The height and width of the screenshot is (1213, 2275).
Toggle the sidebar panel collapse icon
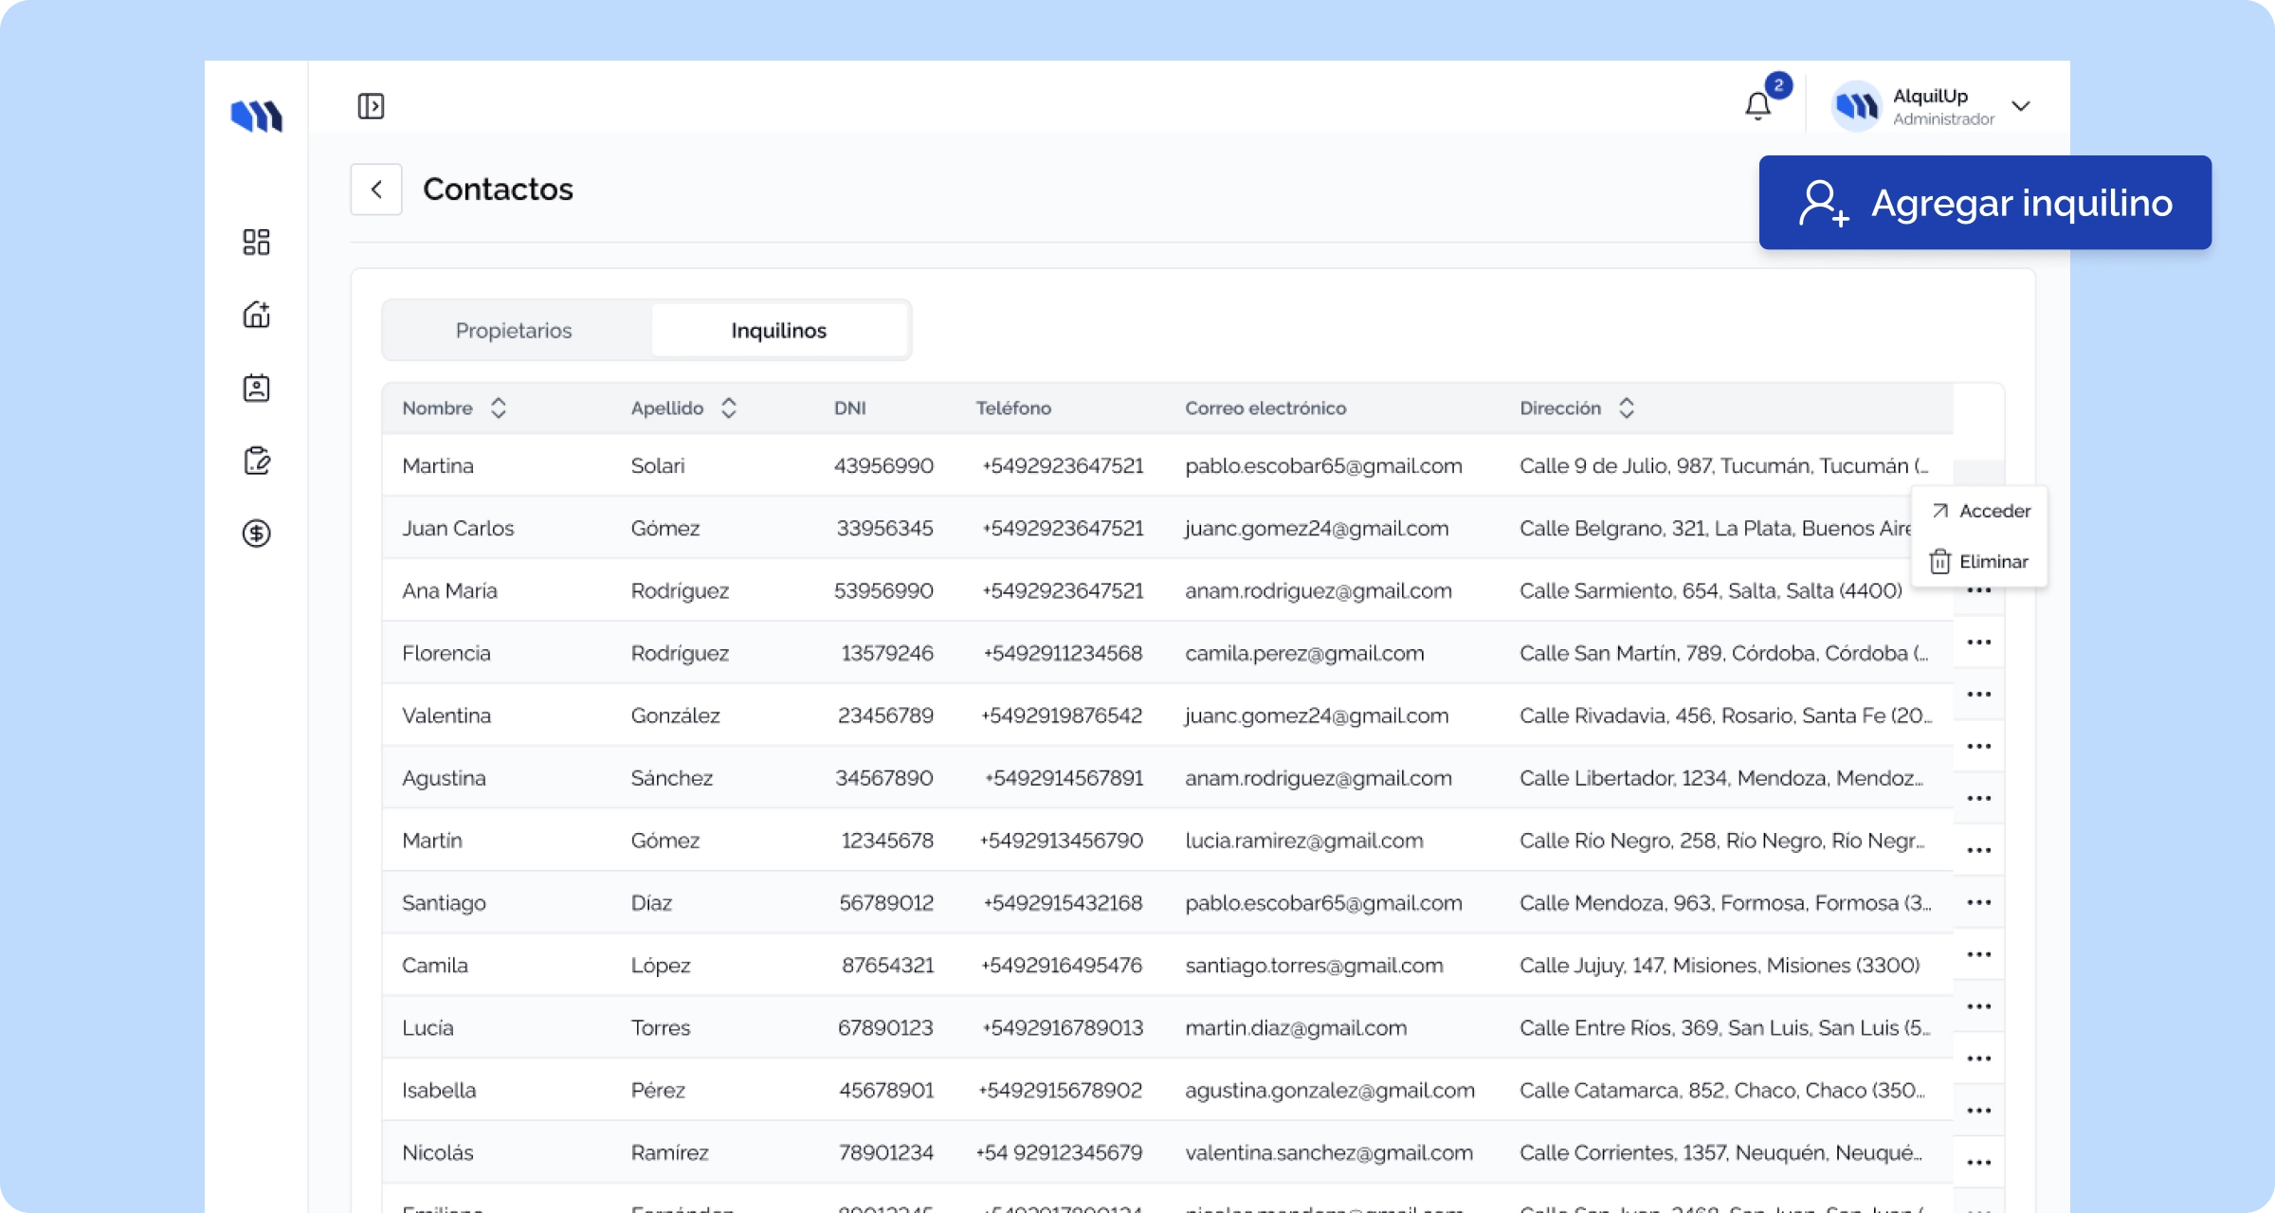(x=371, y=106)
